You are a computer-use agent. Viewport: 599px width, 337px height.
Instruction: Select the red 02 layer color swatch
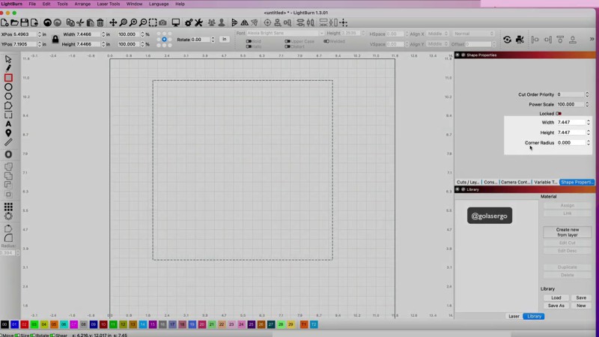[24, 324]
